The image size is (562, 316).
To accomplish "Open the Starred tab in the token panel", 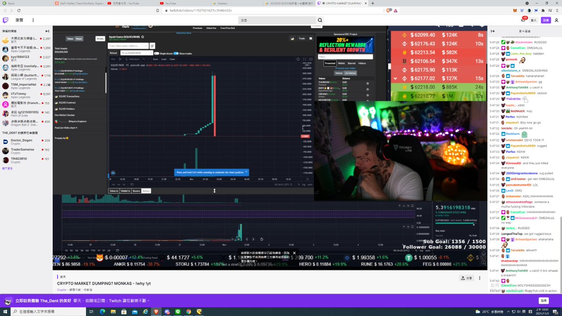I will click(x=353, y=63).
